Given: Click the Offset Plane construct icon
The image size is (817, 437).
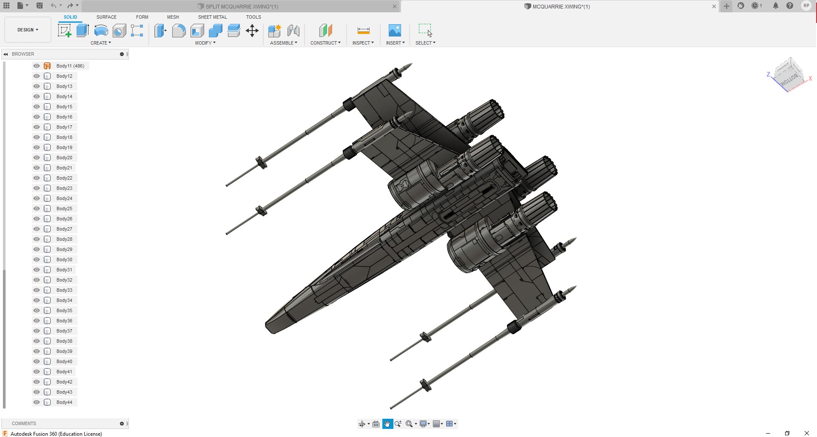Looking at the screenshot, I should (x=325, y=31).
